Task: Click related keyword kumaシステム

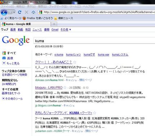Action: (120, 54)
